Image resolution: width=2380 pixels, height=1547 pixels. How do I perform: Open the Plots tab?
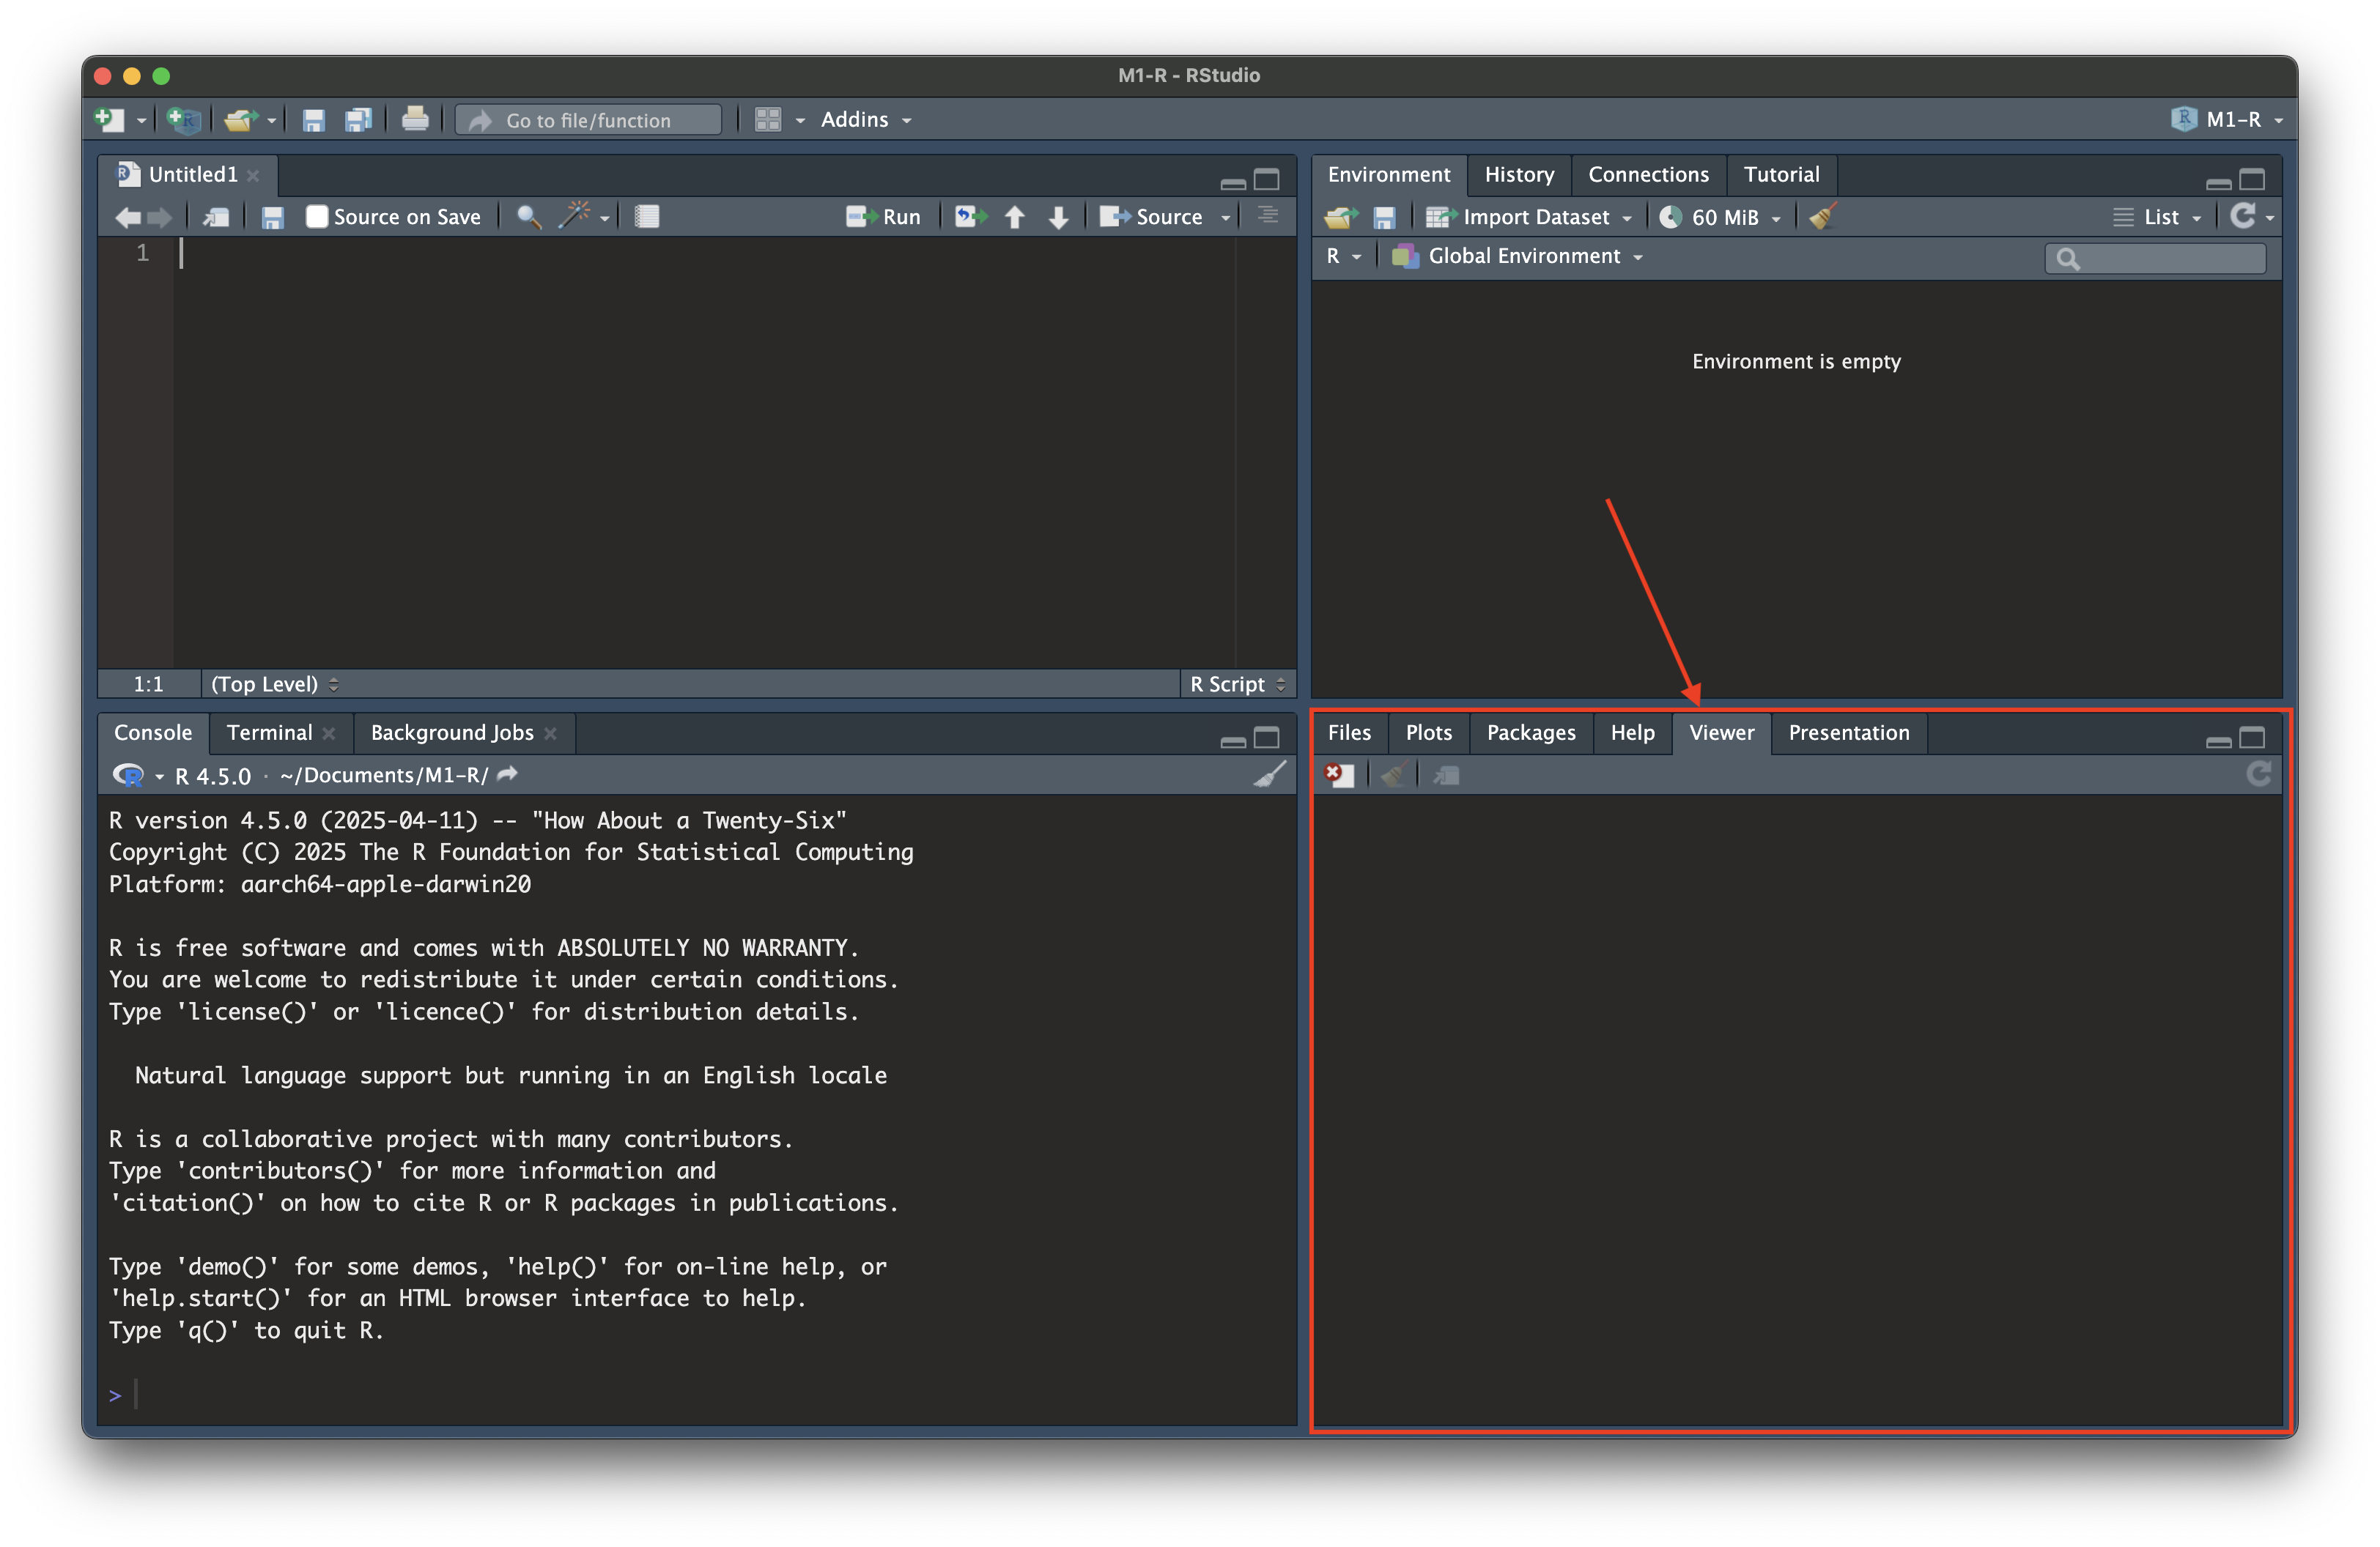[x=1428, y=732]
